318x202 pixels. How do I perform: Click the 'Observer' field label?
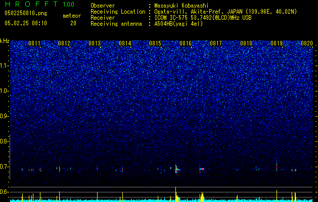pyautogui.click(x=103, y=6)
